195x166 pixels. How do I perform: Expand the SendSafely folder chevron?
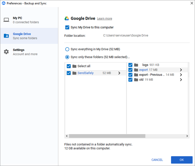[x=119, y=73]
